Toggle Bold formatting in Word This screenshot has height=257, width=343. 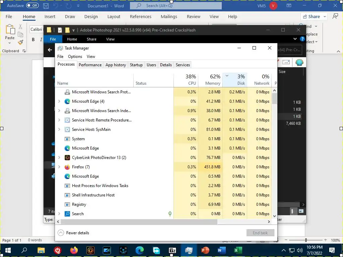pyautogui.click(x=33, y=39)
